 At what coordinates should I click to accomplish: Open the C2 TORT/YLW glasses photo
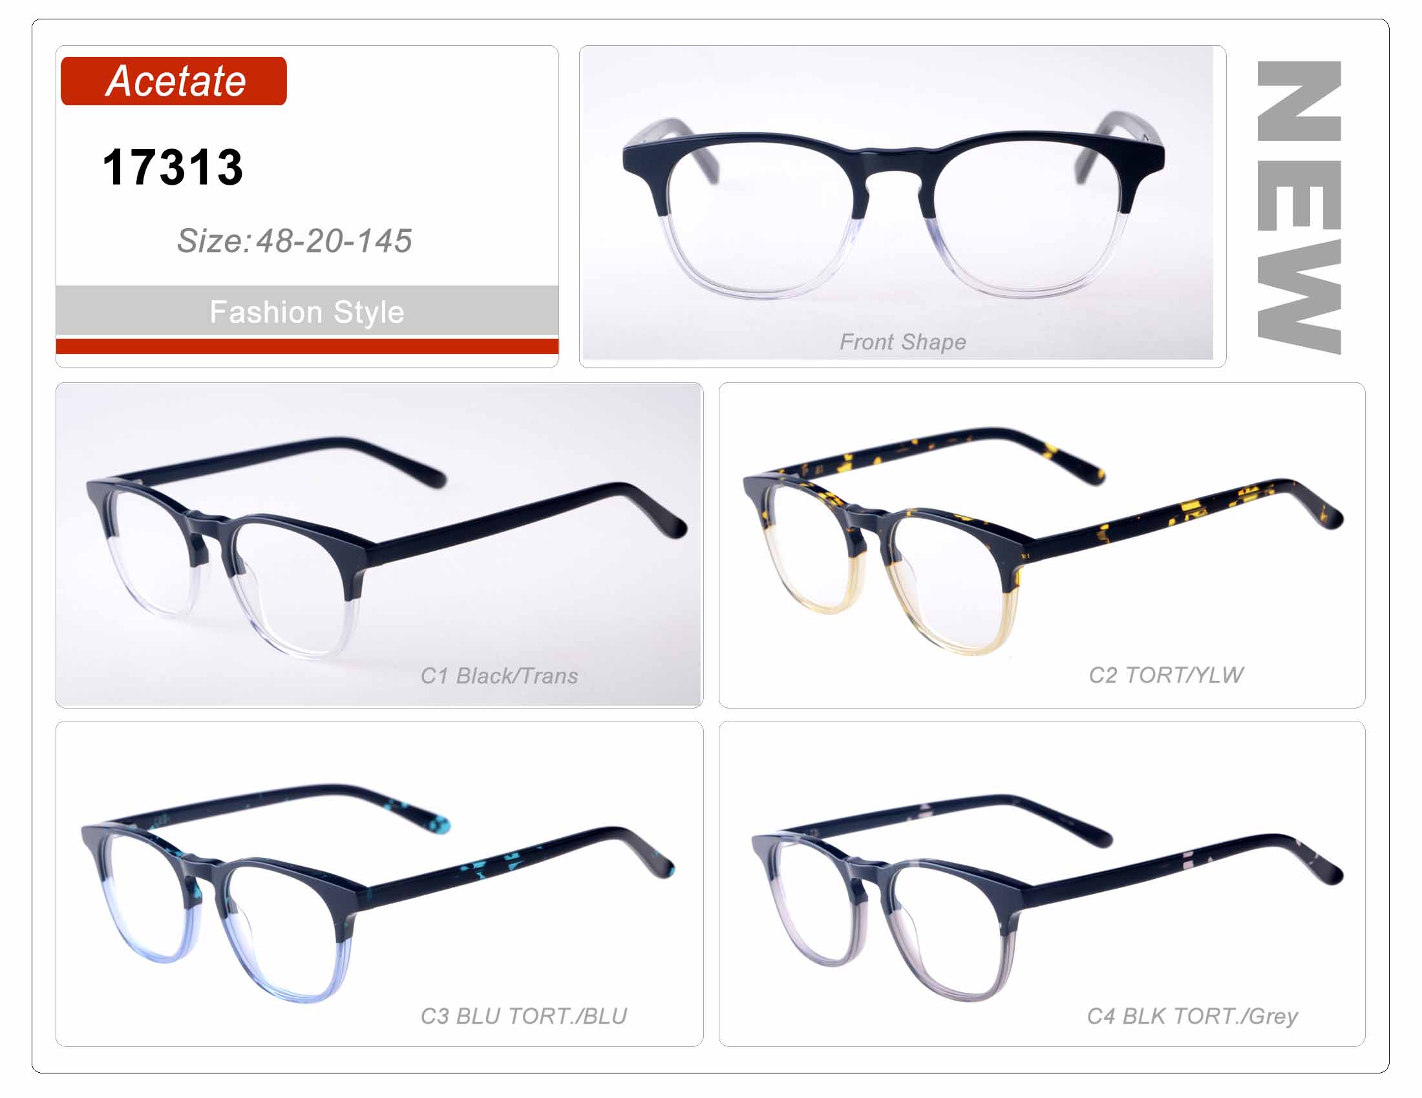coord(1043,544)
